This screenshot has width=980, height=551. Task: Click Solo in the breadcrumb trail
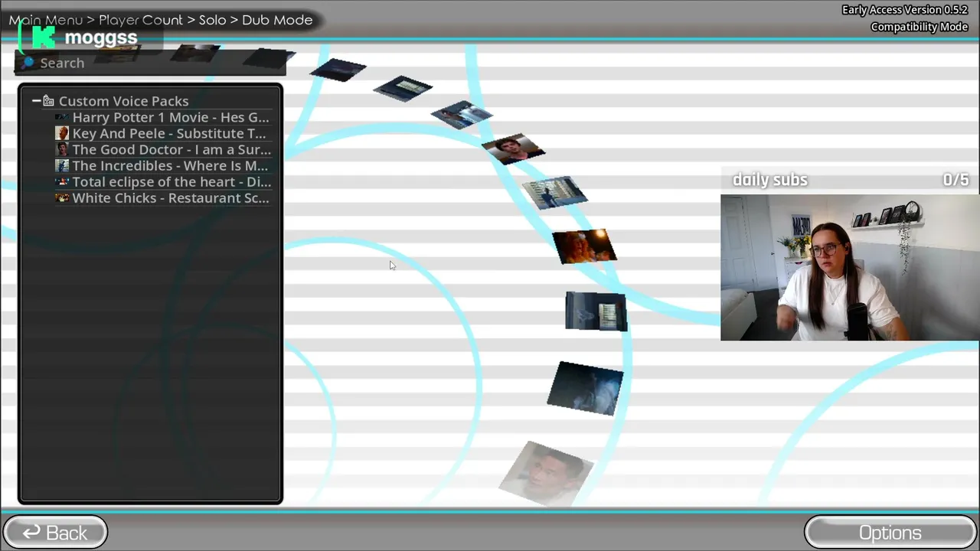[212, 20]
